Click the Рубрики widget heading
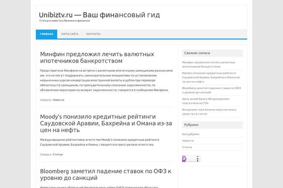 click(212, 125)
